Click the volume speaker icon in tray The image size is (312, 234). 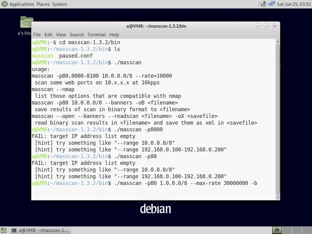263,4
